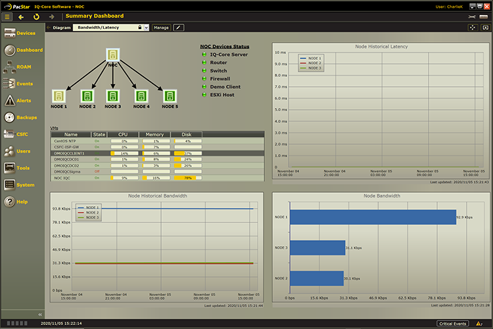Image resolution: width=493 pixels, height=329 pixels.
Task: Sort VMs table by CPU column
Action: tap(123, 134)
